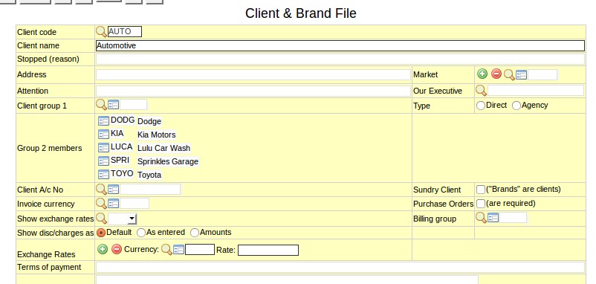This screenshot has width=596, height=284.
Task: Remove the Exchange Rates row with red minus
Action: [x=117, y=249]
